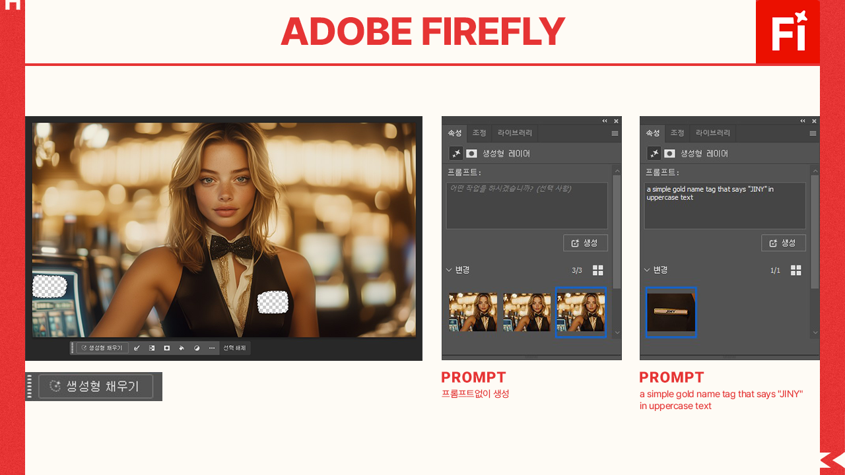Collapse the left panel with double-arrow icon
Image resolution: width=845 pixels, height=475 pixels.
[605, 121]
